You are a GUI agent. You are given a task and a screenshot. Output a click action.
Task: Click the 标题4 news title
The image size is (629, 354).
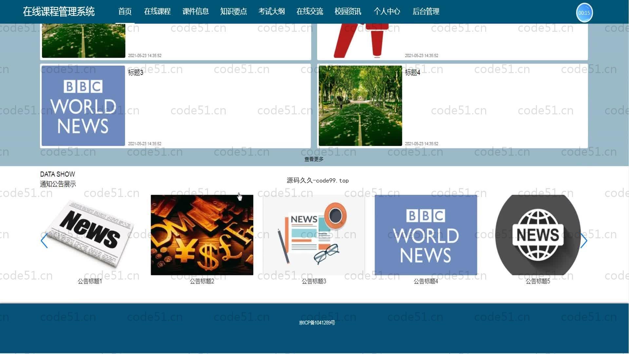[x=412, y=72]
